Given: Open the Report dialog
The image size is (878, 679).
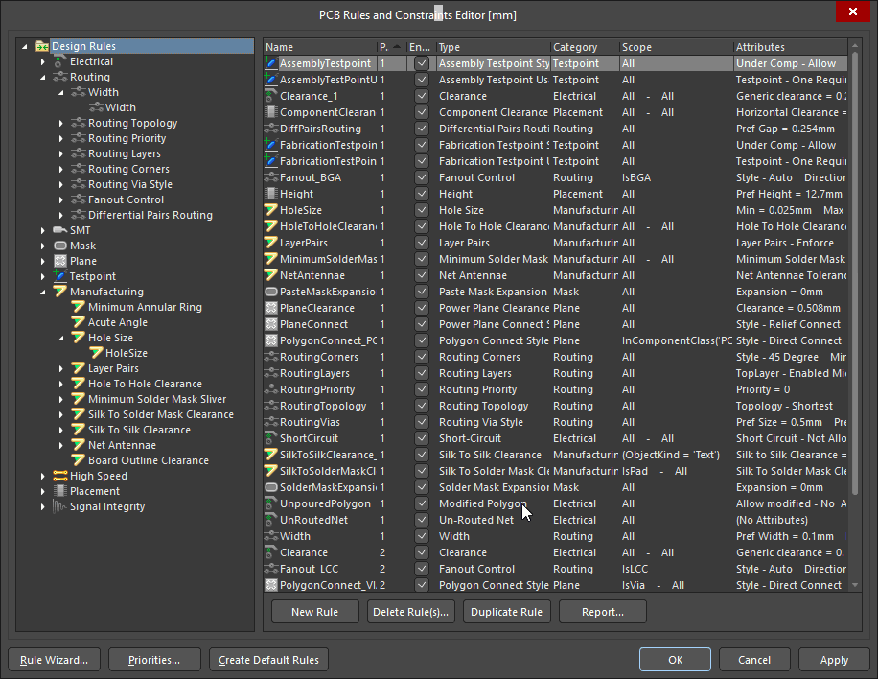Looking at the screenshot, I should pyautogui.click(x=603, y=612).
